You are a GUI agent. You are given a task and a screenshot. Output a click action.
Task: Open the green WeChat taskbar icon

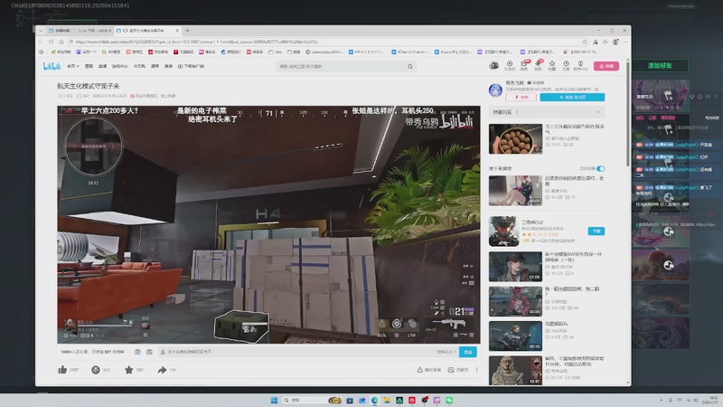449,400
